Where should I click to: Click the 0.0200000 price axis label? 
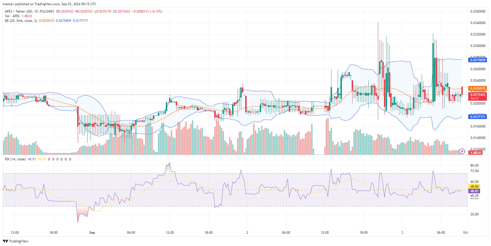pos(478,103)
